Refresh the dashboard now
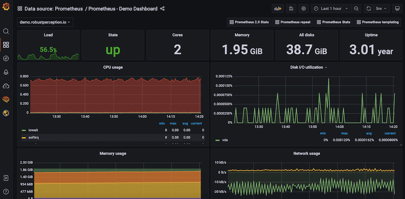Viewport: 405px width, 199px height. coord(369,9)
